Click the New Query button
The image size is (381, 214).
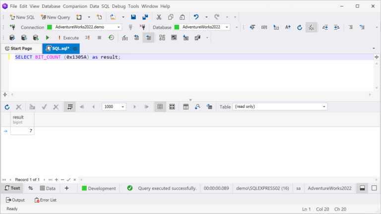(55, 17)
